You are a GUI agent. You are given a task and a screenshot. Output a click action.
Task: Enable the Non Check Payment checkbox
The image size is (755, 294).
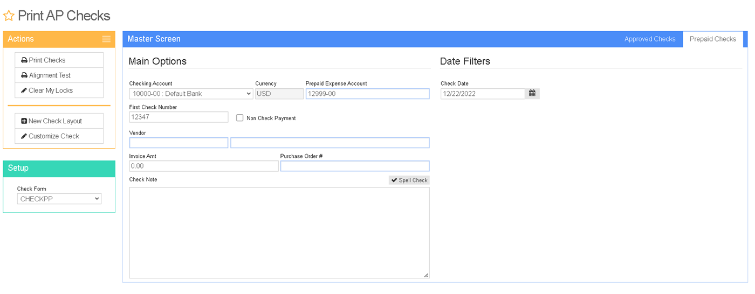[x=240, y=118]
